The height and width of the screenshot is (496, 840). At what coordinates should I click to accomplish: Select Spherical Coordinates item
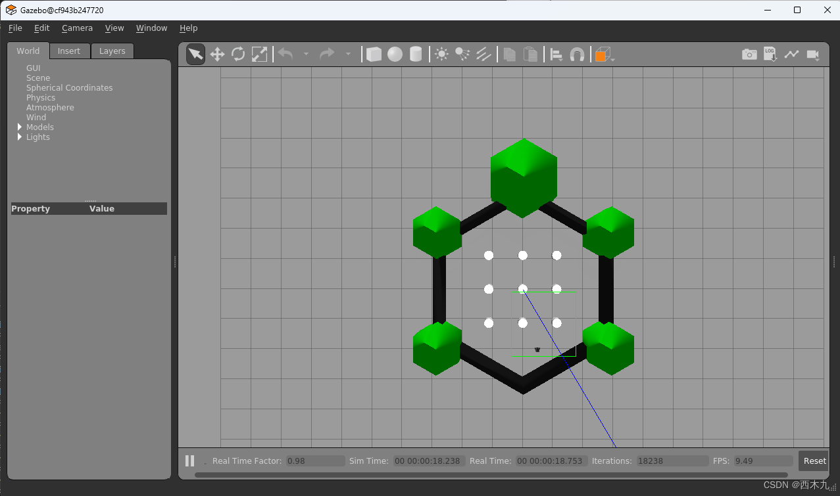tap(70, 87)
